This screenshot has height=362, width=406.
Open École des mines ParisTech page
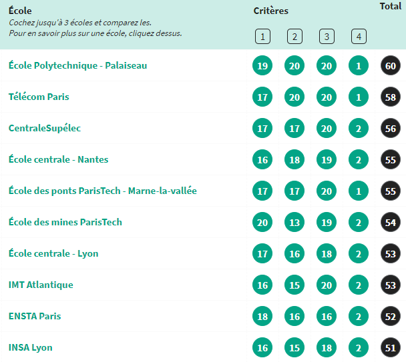pos(65,222)
